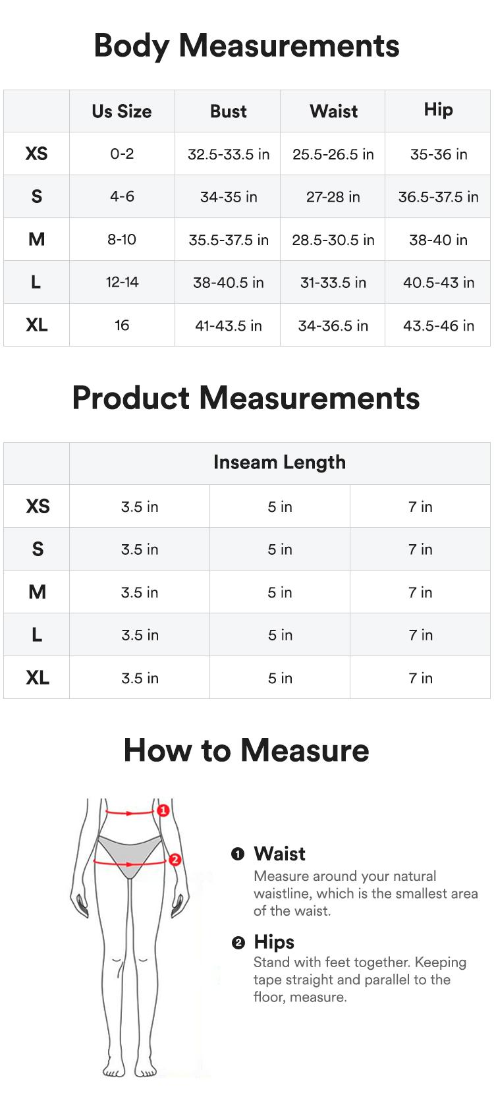
Task: Select the natural waistline description text
Action: (365, 893)
